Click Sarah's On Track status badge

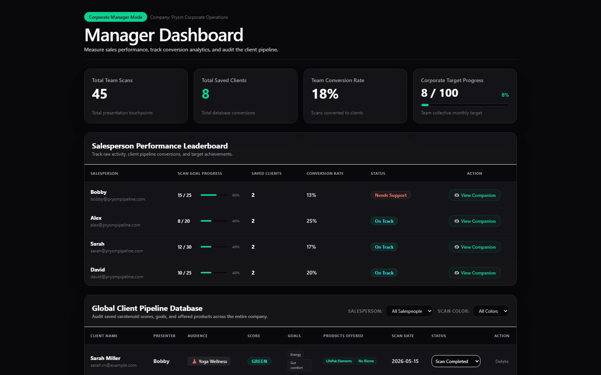tap(384, 247)
